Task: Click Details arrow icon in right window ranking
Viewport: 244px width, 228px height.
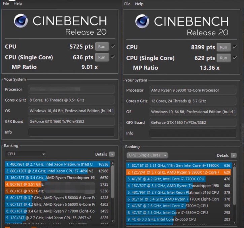Action: pos(234,155)
